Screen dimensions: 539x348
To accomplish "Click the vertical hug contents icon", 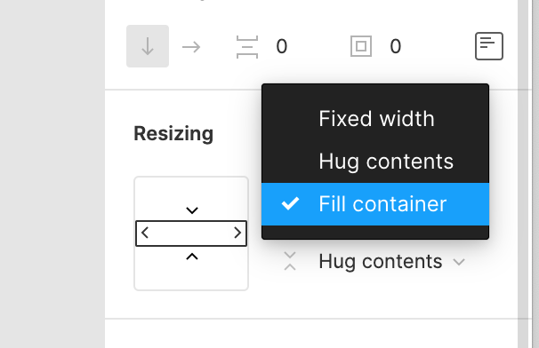I will click(x=290, y=262).
